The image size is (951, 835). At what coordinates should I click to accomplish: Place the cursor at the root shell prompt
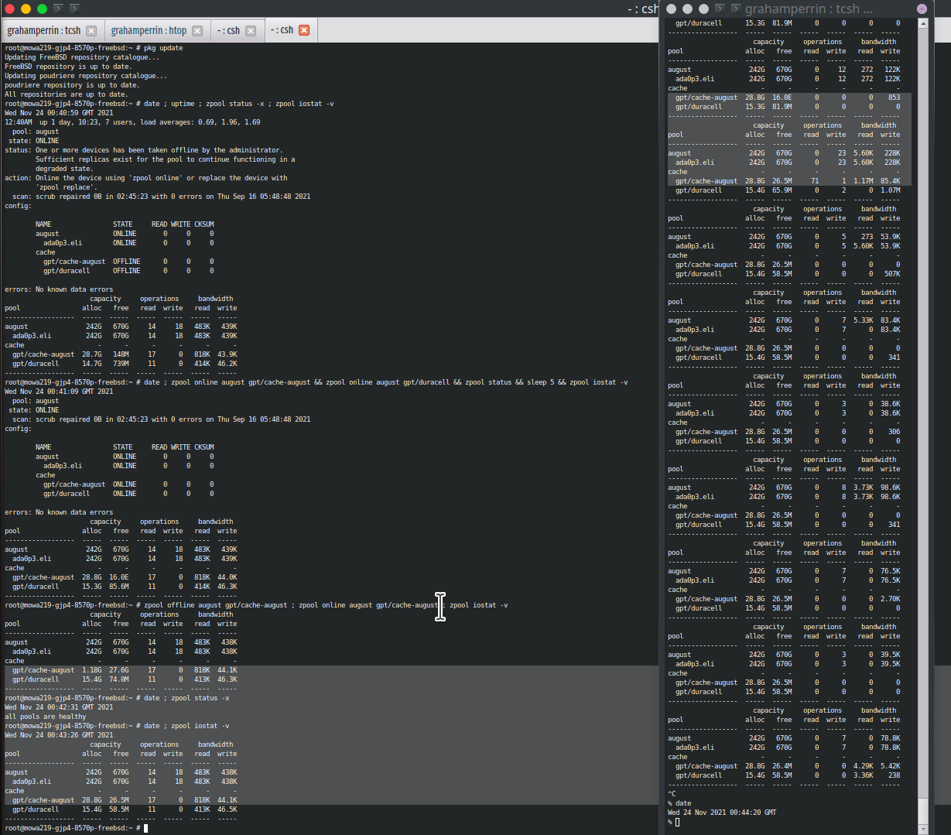click(144, 827)
